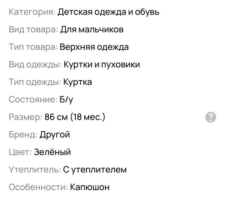
Task: Click the 'Капюшон' feature value
Action: [x=90, y=187]
